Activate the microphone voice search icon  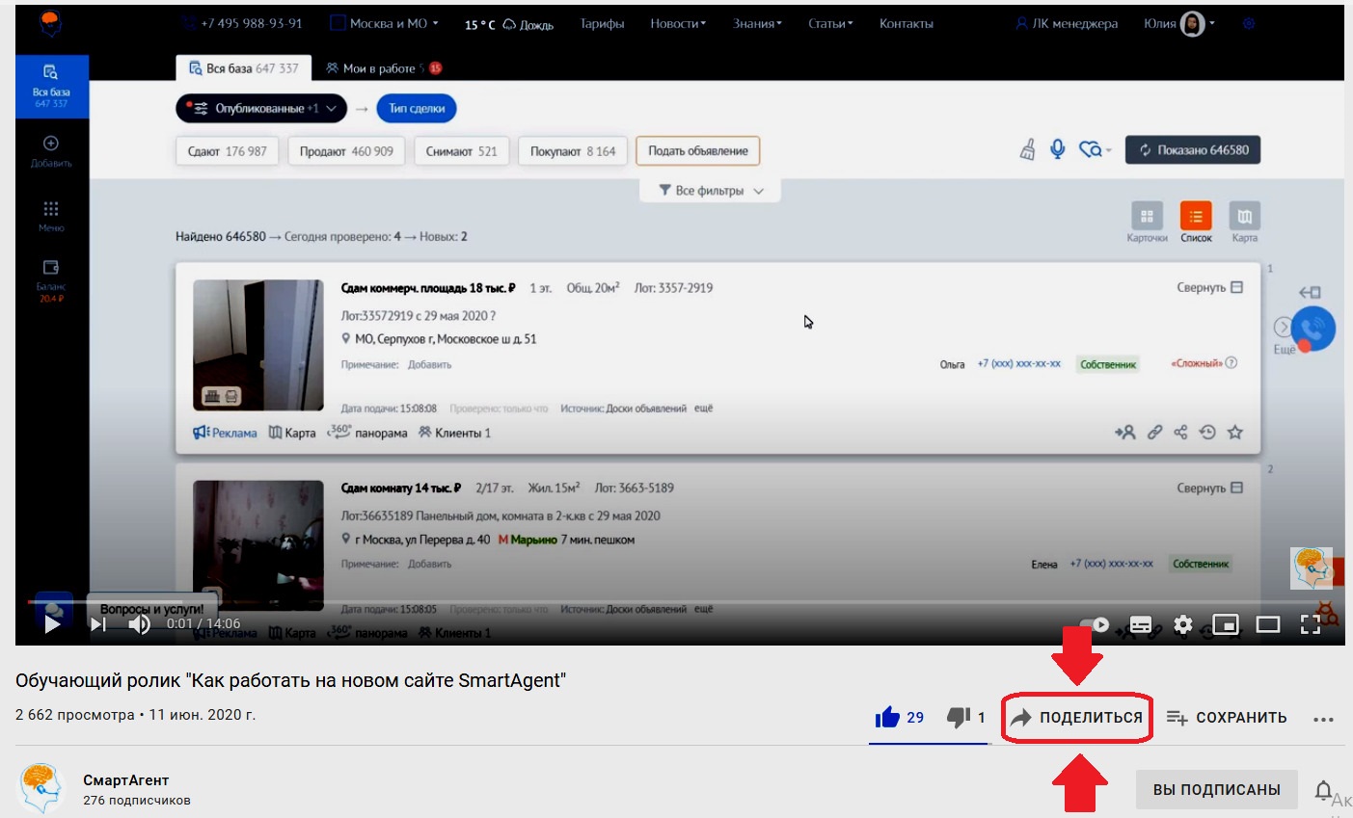click(1058, 149)
